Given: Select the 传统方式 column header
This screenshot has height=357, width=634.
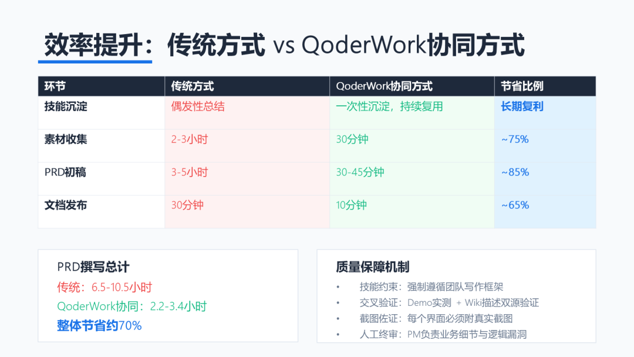Looking at the screenshot, I should (247, 86).
